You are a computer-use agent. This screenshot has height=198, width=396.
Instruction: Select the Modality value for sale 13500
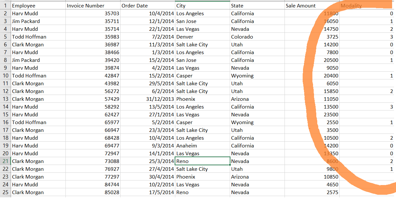pyautogui.click(x=367, y=107)
